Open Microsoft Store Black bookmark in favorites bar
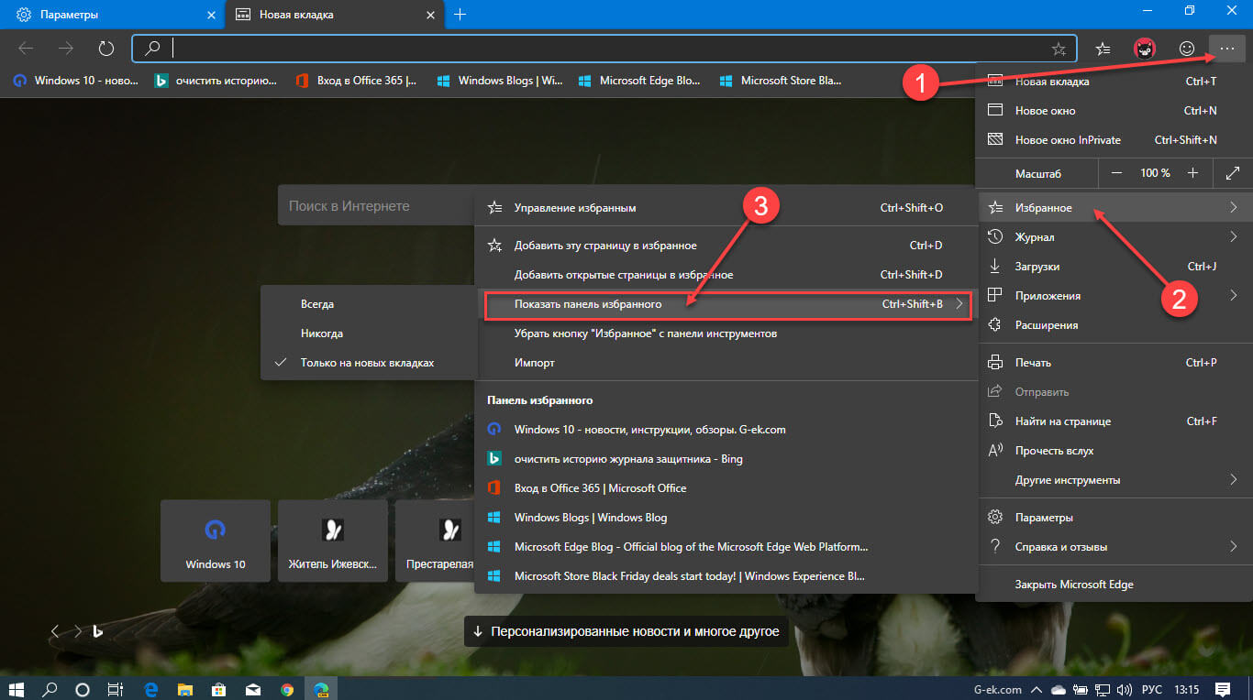 click(781, 81)
